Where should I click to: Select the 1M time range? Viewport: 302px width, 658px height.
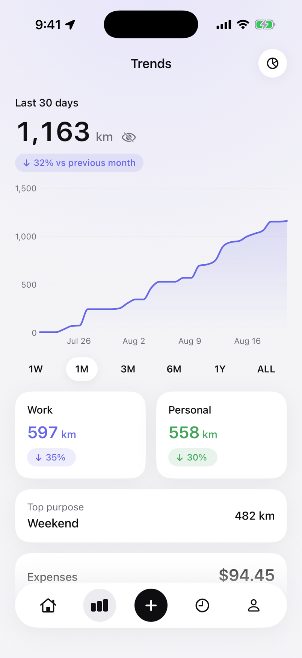pos(82,369)
